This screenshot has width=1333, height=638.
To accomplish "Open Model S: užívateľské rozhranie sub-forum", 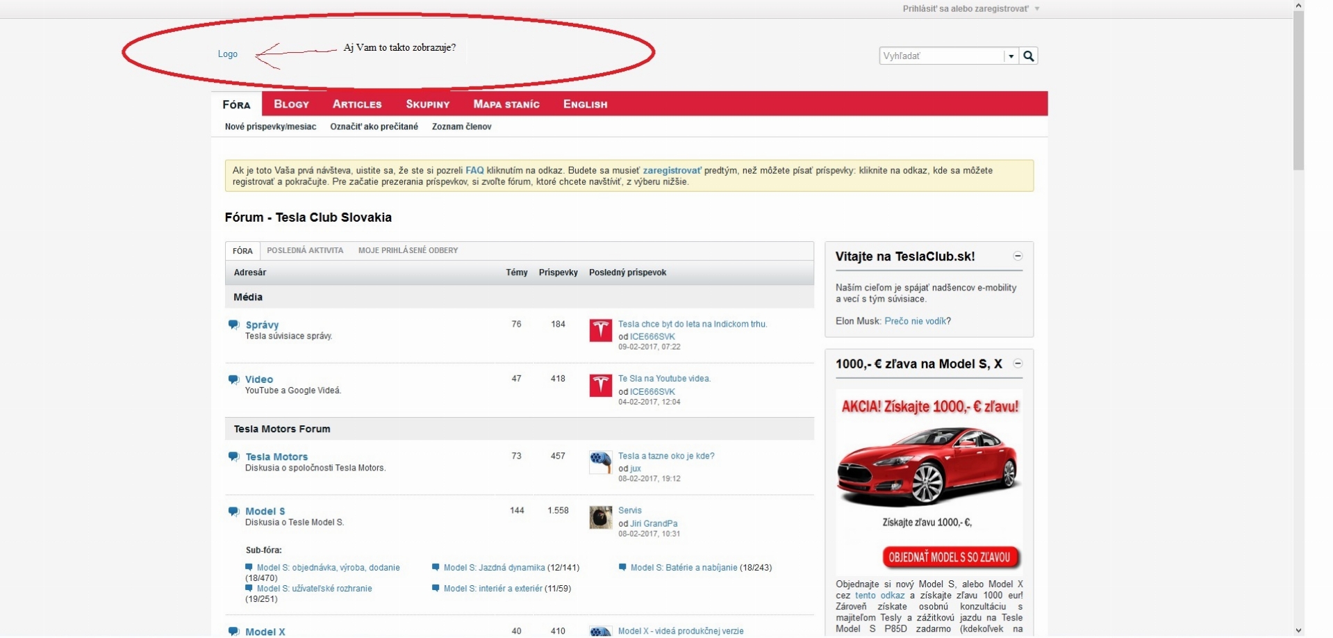I will point(315,589).
